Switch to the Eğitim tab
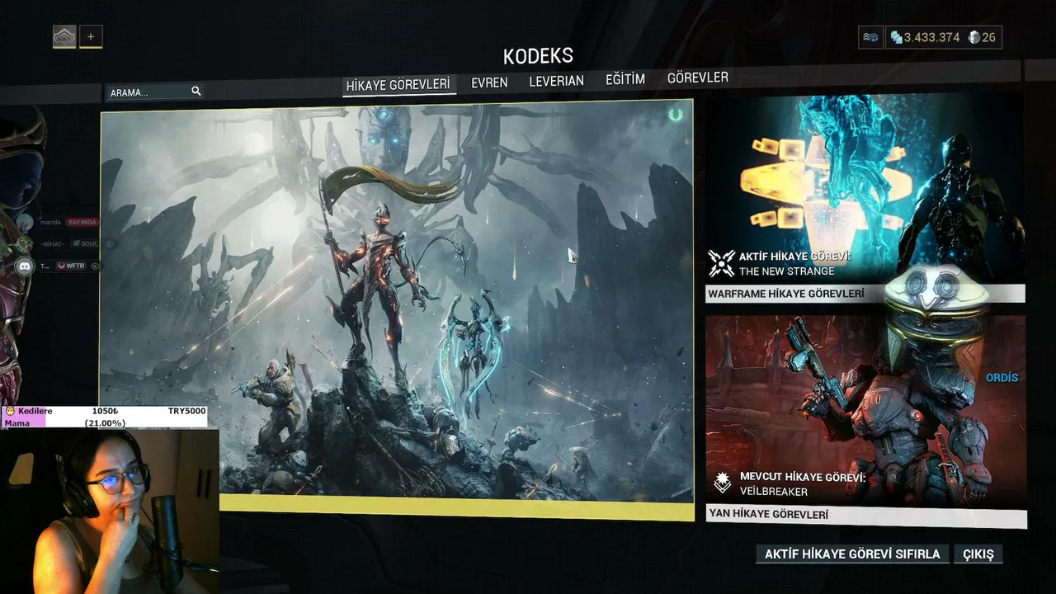Screen dimensions: 1056x594 (x=625, y=79)
